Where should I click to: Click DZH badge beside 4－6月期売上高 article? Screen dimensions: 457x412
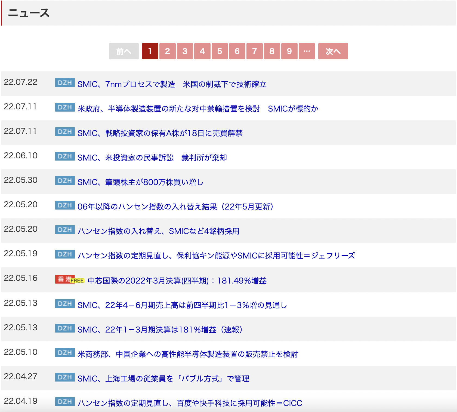click(x=65, y=304)
